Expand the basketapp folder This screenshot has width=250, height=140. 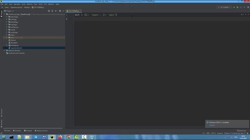coord(7,22)
